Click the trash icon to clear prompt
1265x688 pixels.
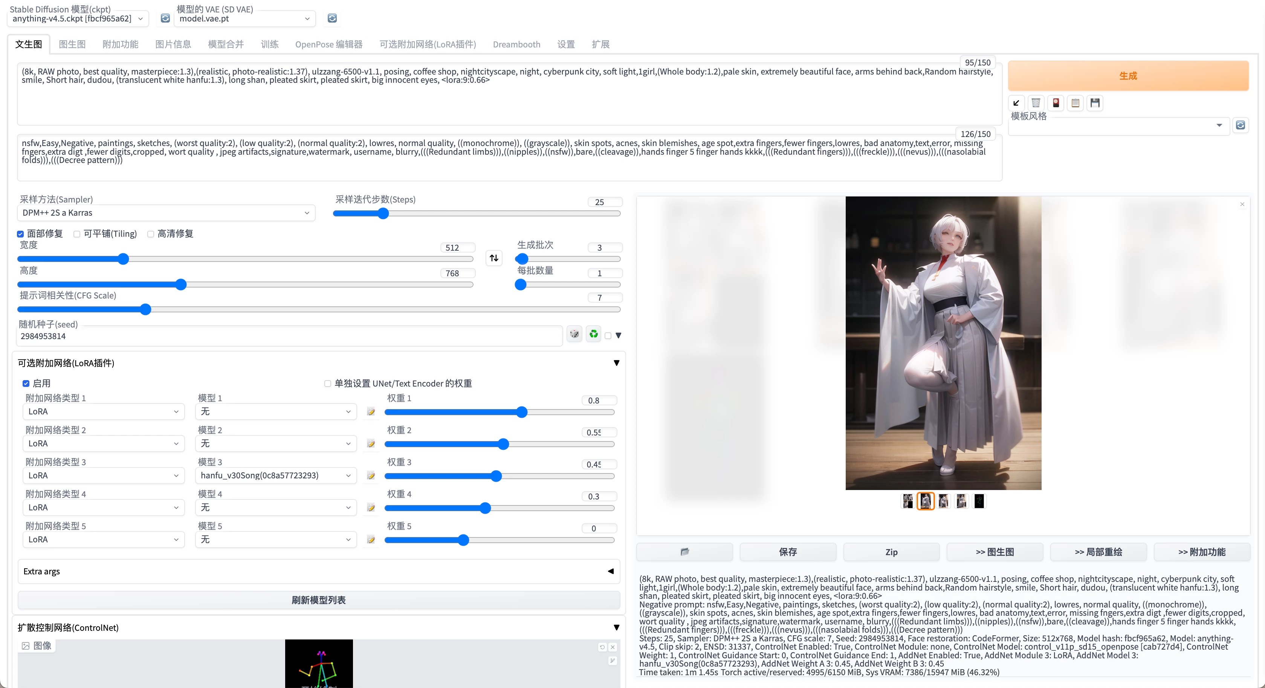[x=1036, y=103]
